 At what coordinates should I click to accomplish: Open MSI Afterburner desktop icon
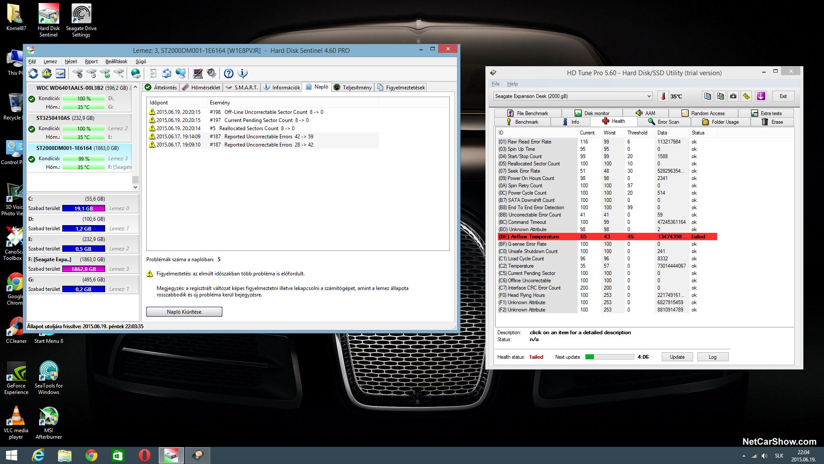(48, 423)
